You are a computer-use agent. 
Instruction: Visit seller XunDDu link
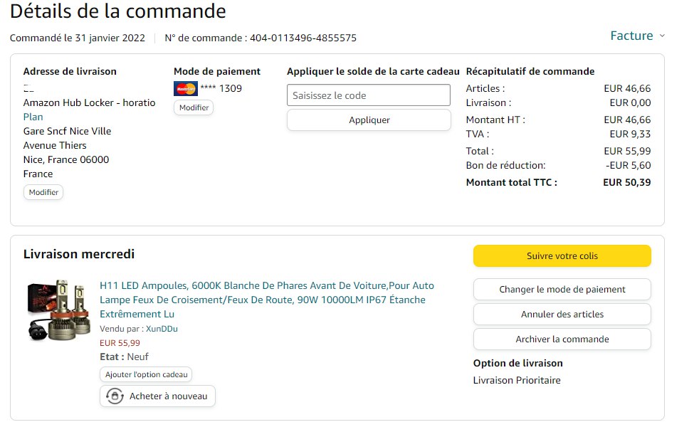pyautogui.click(x=162, y=329)
